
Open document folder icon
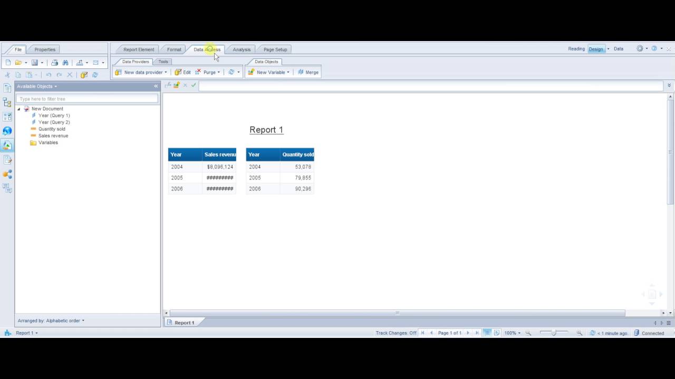pos(18,63)
